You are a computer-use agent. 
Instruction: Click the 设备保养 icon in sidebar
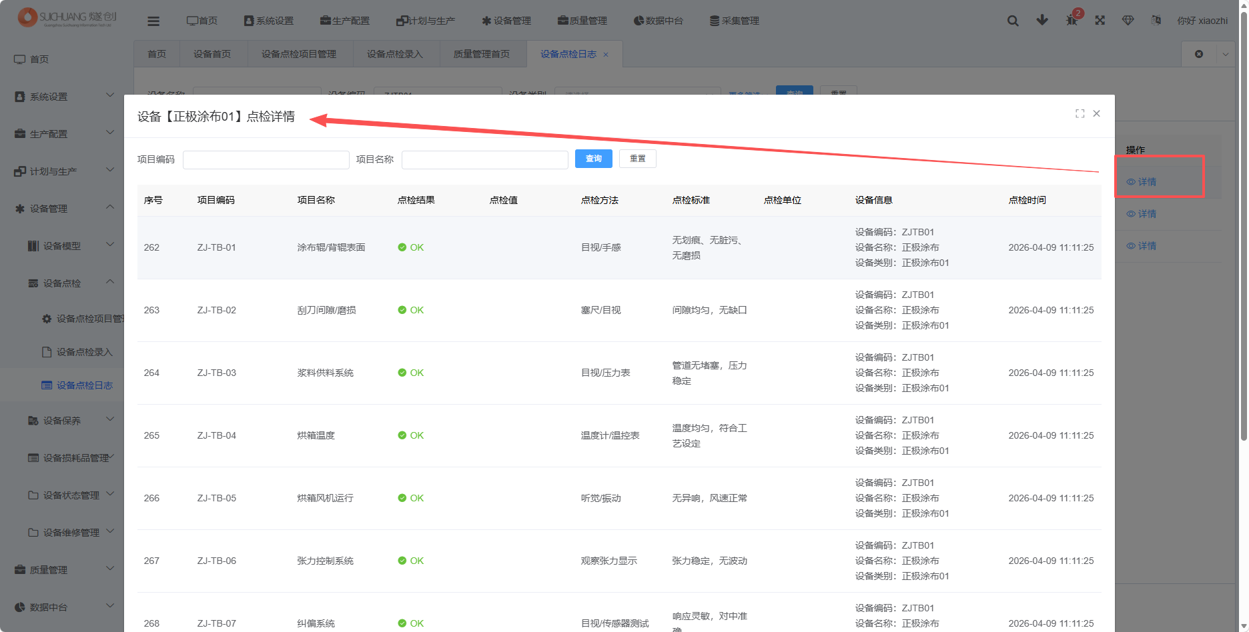click(x=33, y=421)
